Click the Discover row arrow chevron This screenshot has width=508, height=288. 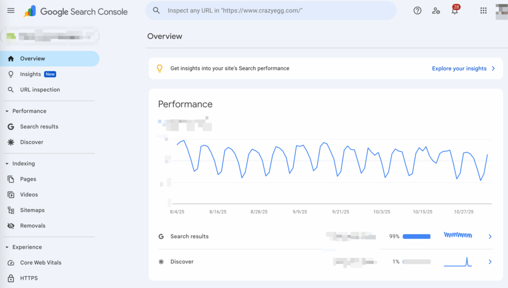coord(490,262)
